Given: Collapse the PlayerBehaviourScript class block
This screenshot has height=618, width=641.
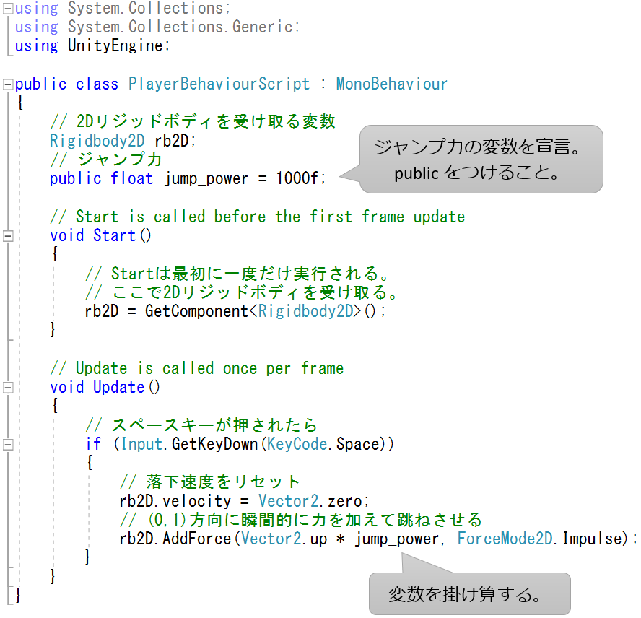Looking at the screenshot, I should (x=8, y=84).
